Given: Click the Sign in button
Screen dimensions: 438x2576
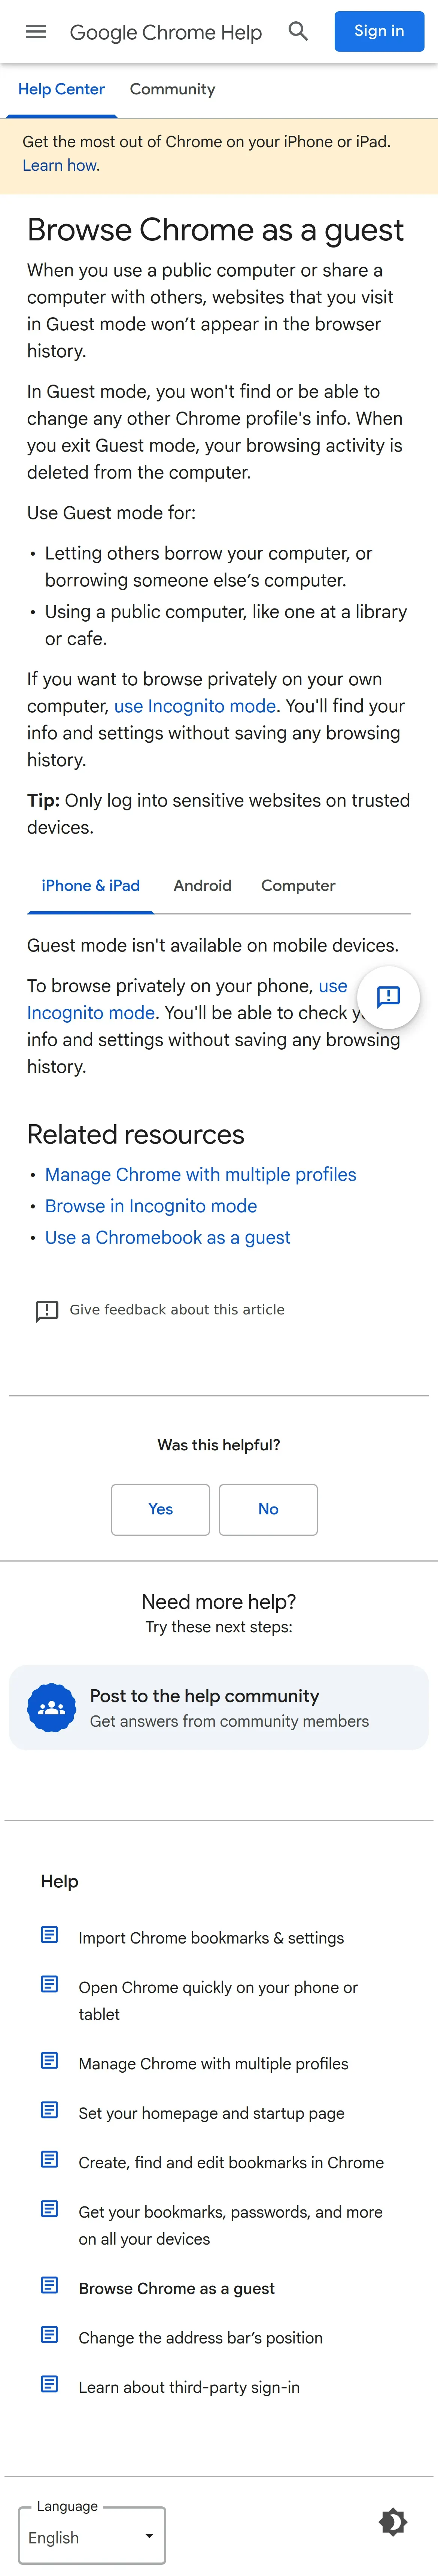Looking at the screenshot, I should [379, 31].
